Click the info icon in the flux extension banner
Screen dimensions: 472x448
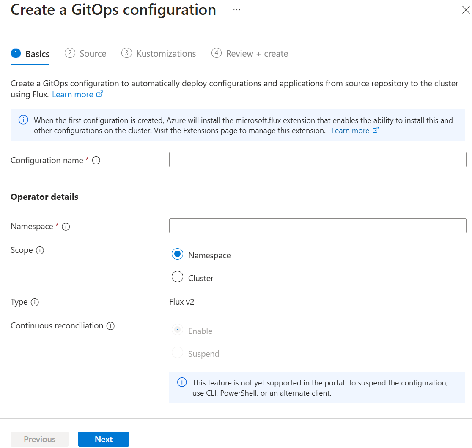(23, 120)
